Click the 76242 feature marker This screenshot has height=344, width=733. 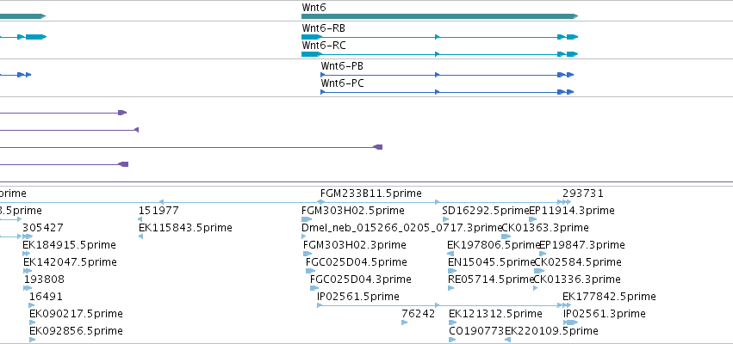coord(404,322)
